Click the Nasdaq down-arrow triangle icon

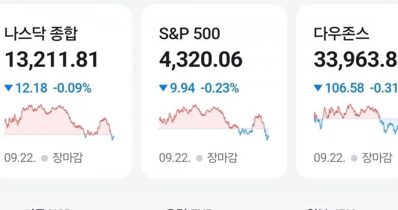(x=8, y=88)
